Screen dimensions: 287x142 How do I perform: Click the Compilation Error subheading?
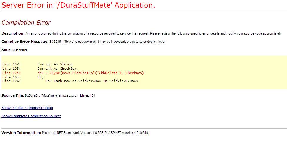click(26, 23)
